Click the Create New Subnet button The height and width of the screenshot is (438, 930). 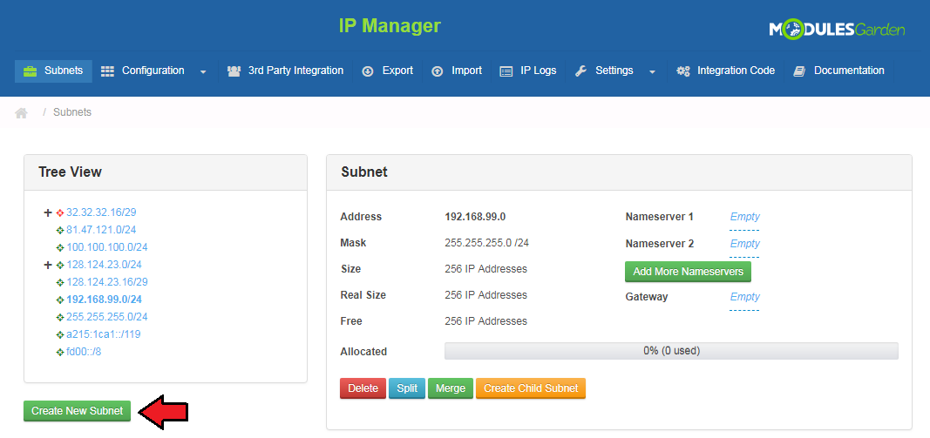pyautogui.click(x=77, y=411)
